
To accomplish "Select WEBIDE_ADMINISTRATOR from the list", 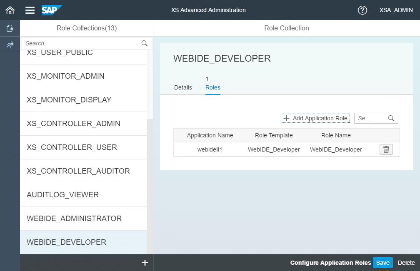I will 74,219.
